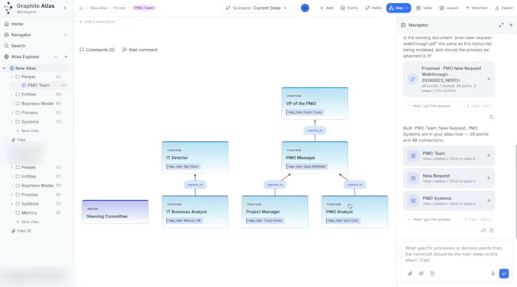Click the user avatar in the toolbar
The width and height of the screenshot is (517, 287).
[x=305, y=8]
